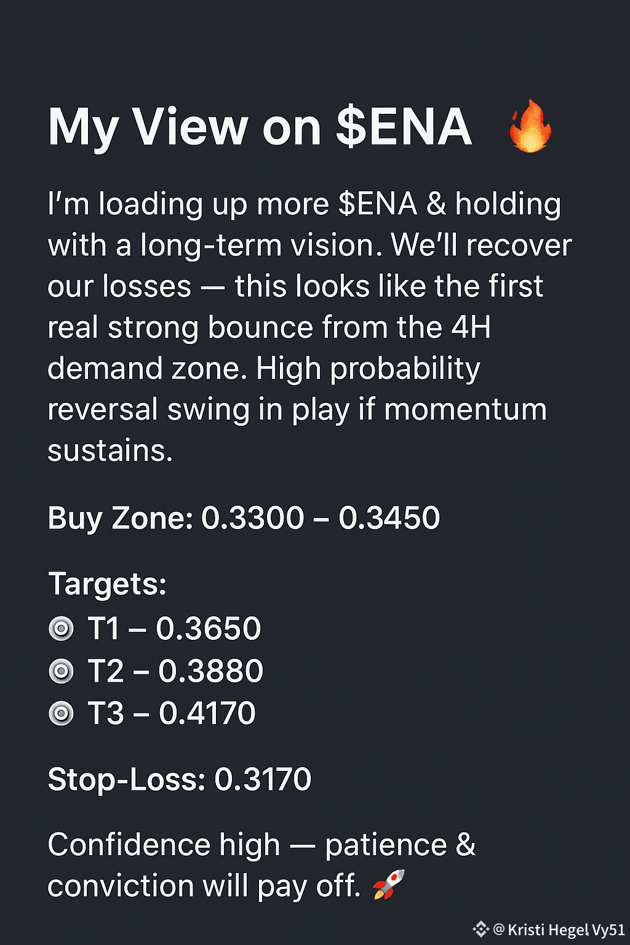Click the $ENA ticker in the title

click(x=404, y=127)
